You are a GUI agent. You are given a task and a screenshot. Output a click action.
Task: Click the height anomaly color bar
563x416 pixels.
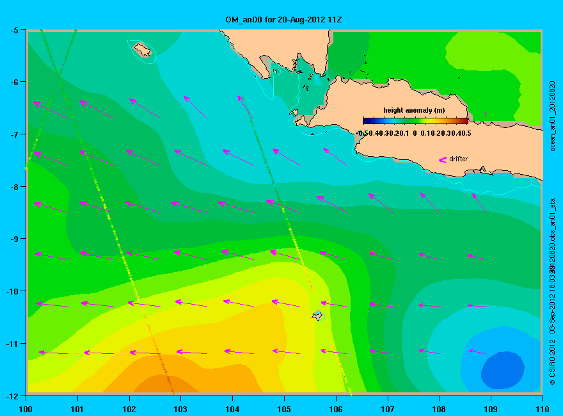click(x=415, y=121)
